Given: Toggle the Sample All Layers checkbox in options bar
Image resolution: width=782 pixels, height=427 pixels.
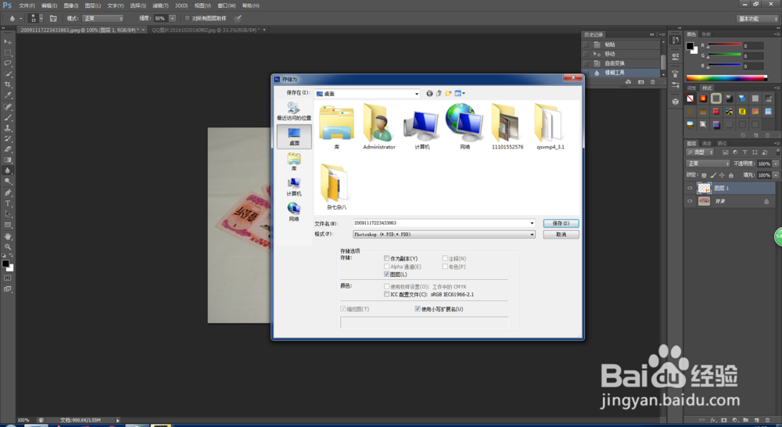Looking at the screenshot, I should coord(187,19).
